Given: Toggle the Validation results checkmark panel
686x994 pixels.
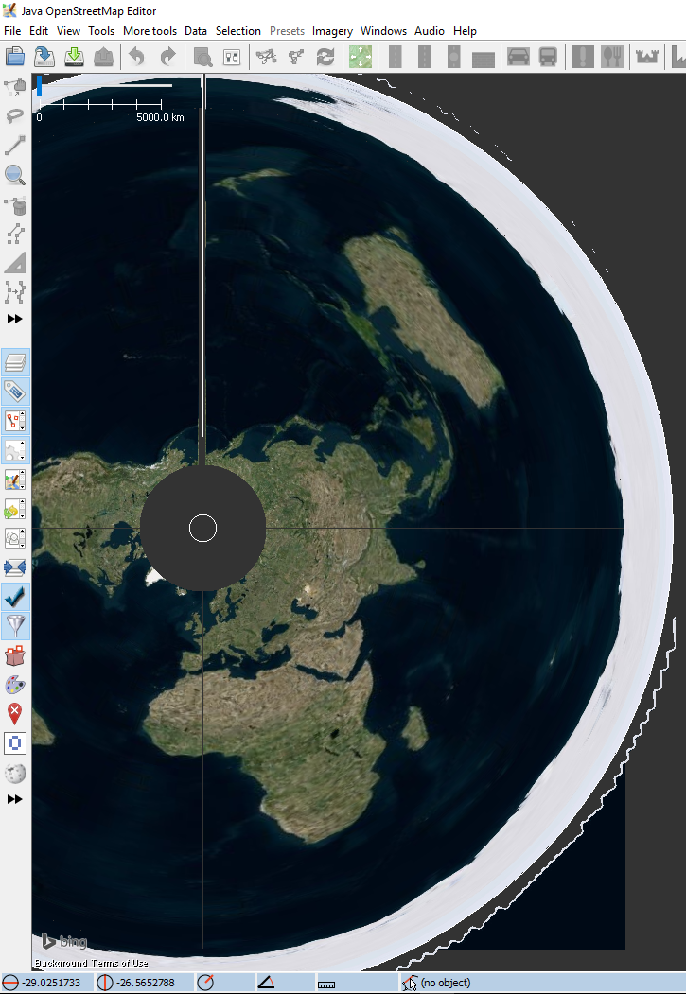Looking at the screenshot, I should click(15, 597).
